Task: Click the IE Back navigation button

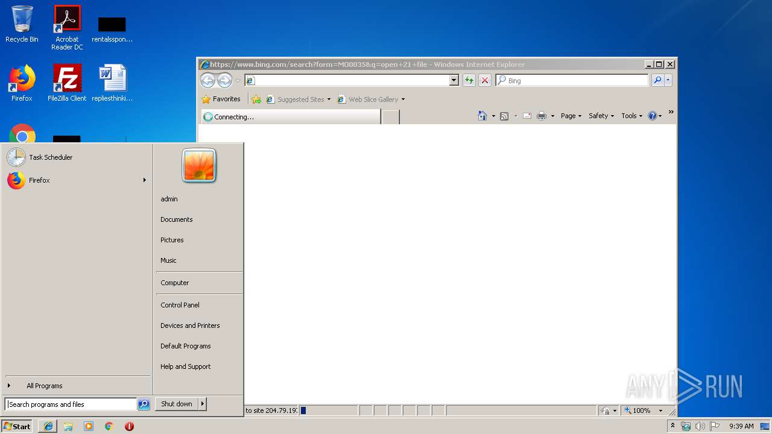Action: click(x=207, y=80)
